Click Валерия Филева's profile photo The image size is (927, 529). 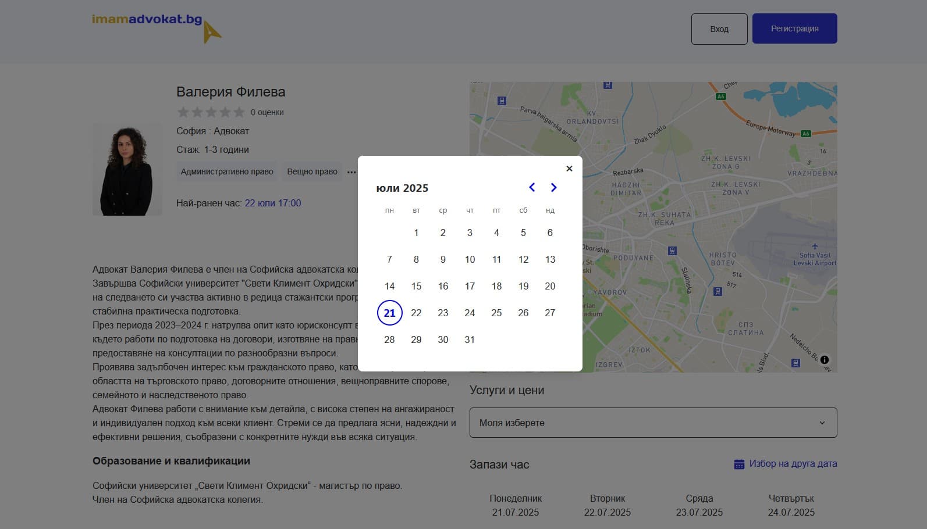(127, 170)
